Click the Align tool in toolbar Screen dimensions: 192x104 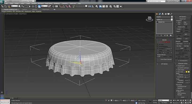coord(93,6)
